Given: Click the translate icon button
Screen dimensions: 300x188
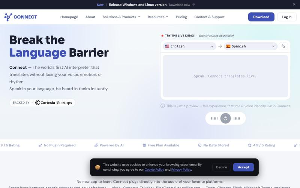Looking at the screenshot, I should 283,46.
